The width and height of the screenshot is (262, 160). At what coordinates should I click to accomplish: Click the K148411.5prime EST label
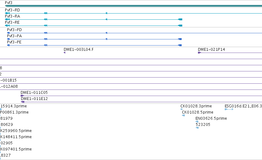click(x=16, y=137)
